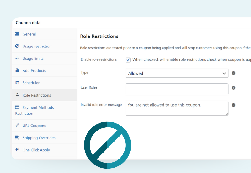Click the Usage limits icon
This screenshot has height=173, width=251.
(17, 58)
